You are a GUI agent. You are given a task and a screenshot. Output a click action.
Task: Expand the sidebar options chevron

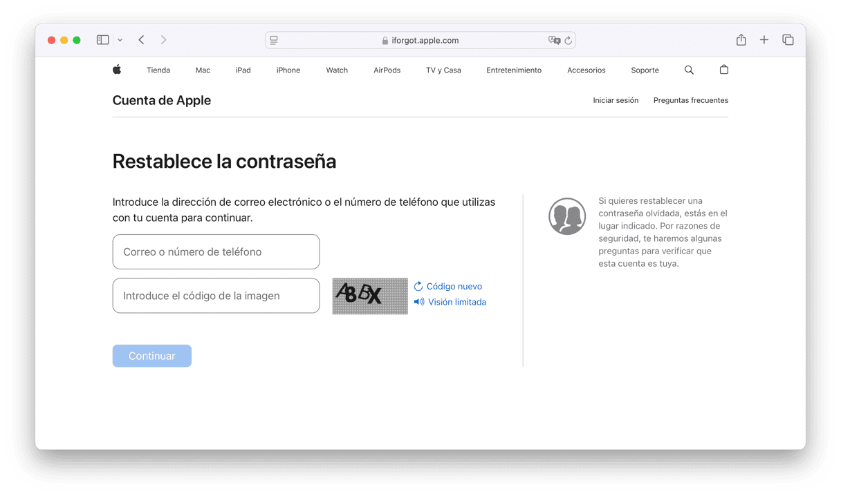point(120,40)
